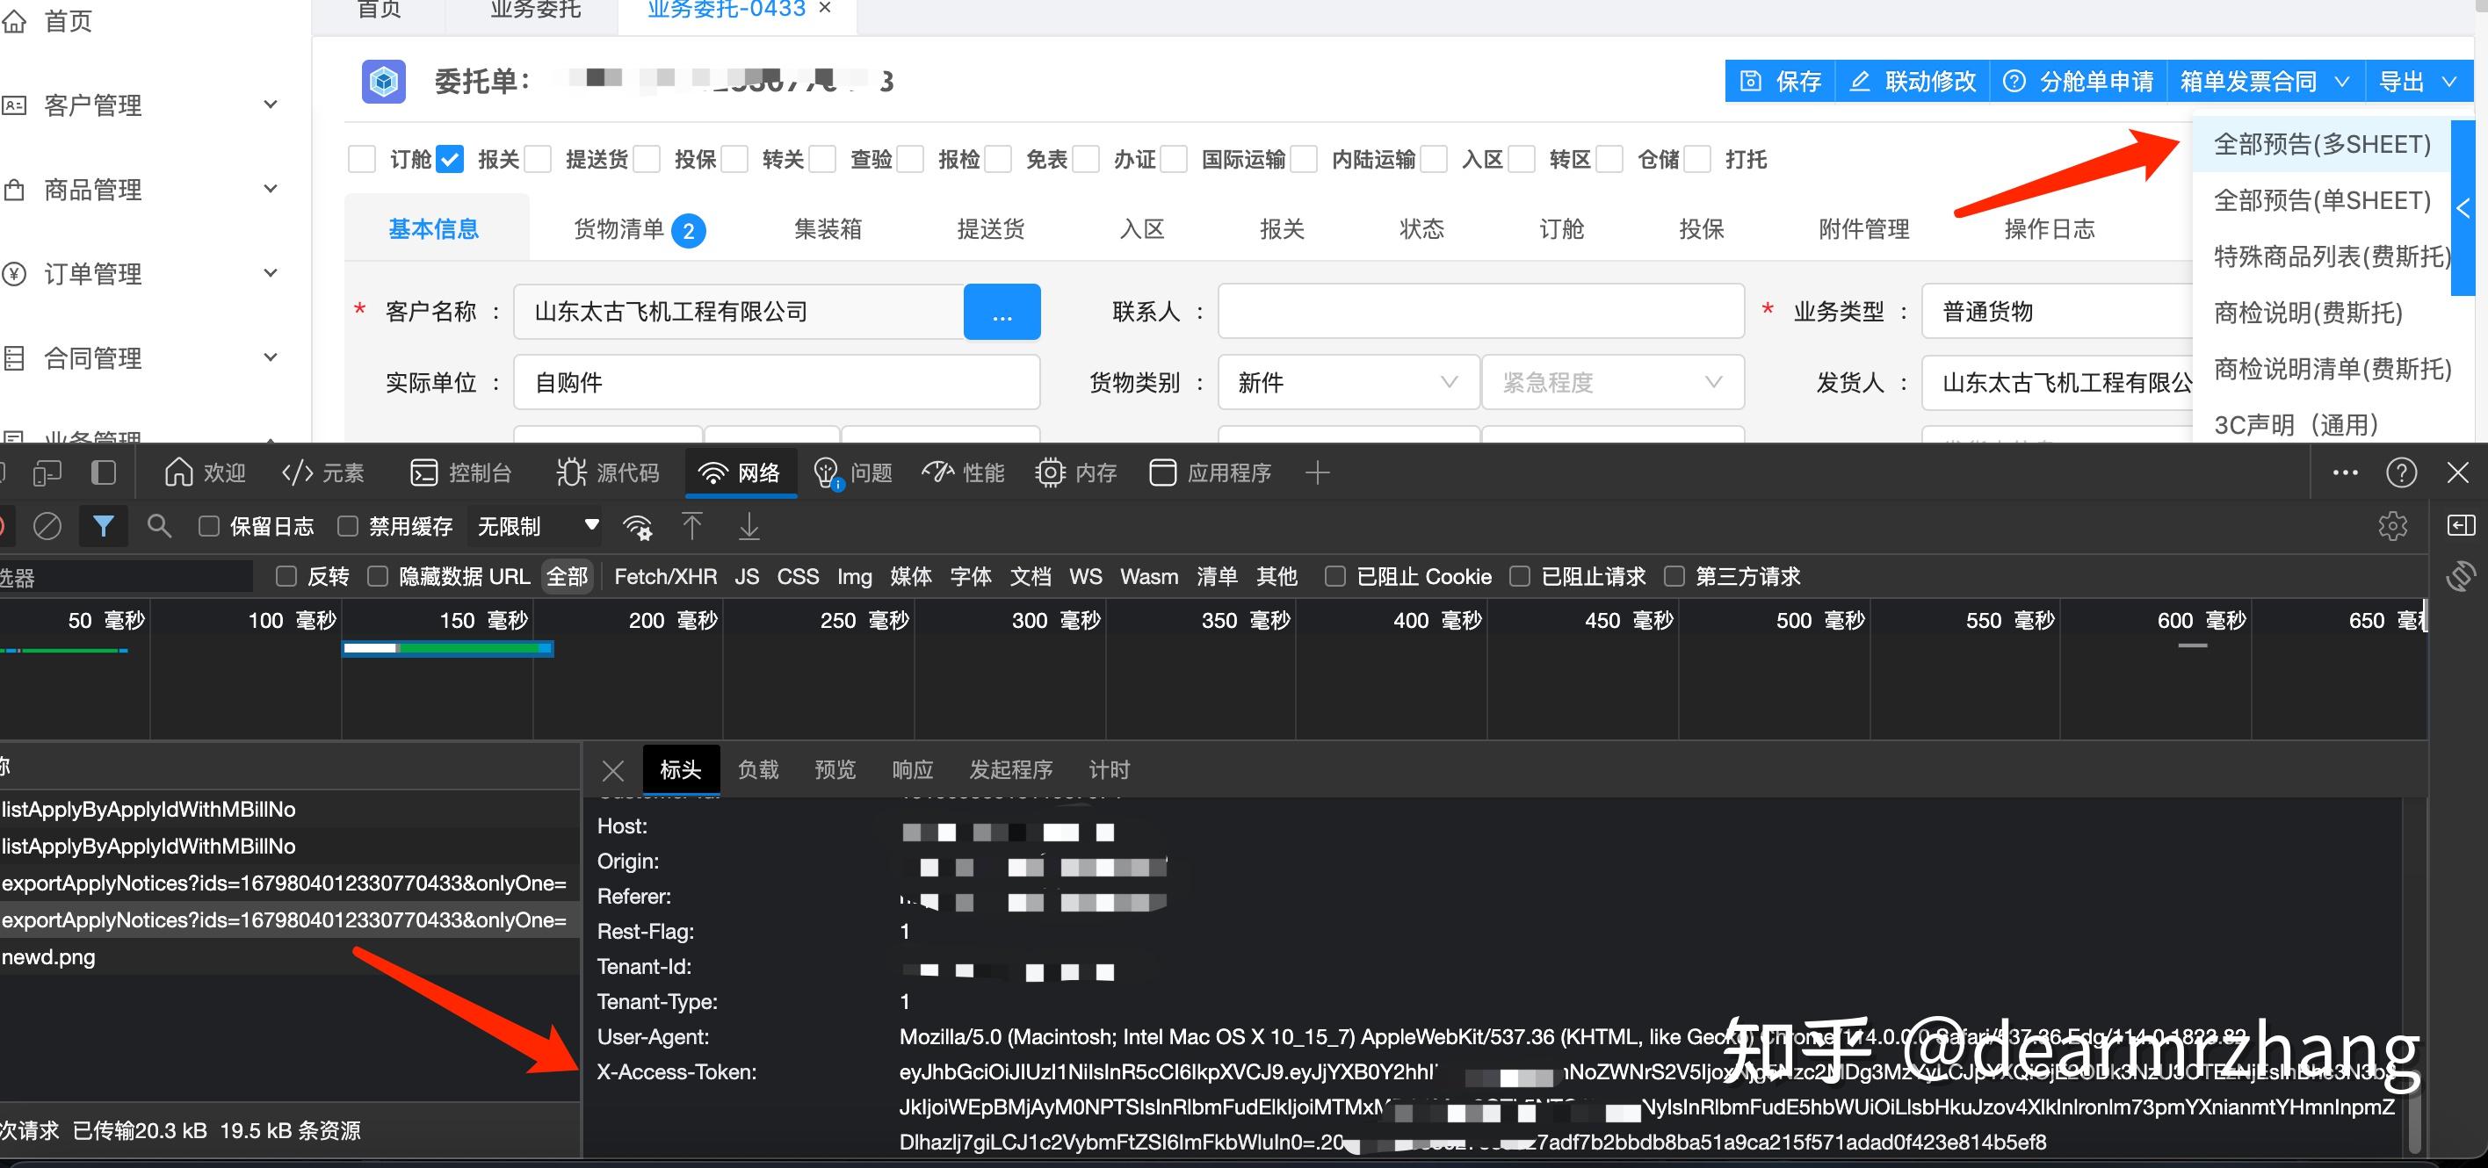Open network search with magnifier icon
The height and width of the screenshot is (1168, 2488).
(x=159, y=526)
